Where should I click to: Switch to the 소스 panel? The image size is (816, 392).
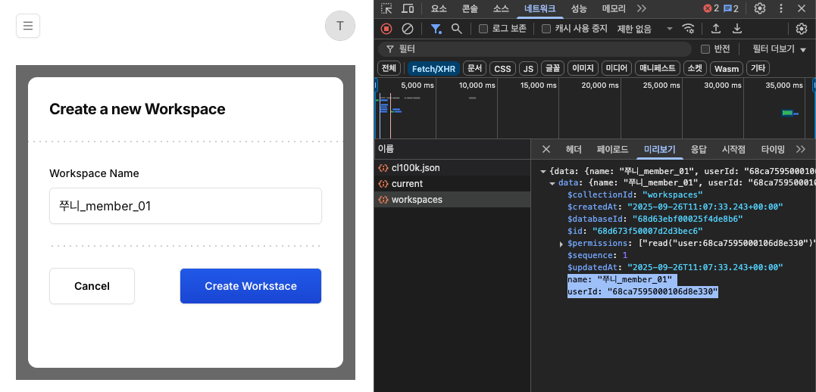(x=501, y=8)
